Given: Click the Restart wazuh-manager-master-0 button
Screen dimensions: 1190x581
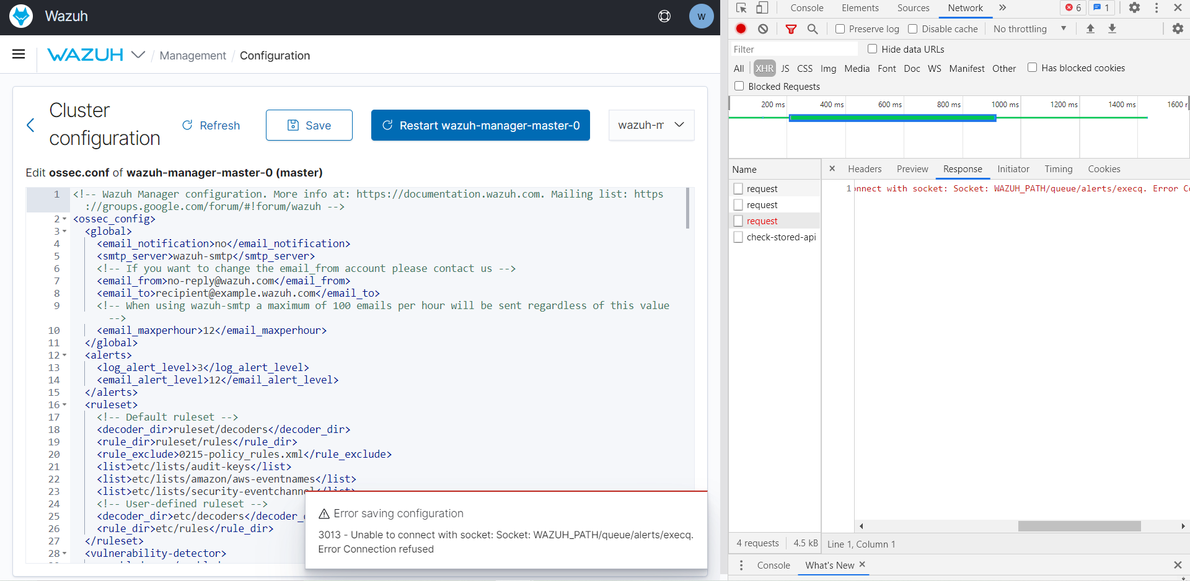Looking at the screenshot, I should coord(480,125).
